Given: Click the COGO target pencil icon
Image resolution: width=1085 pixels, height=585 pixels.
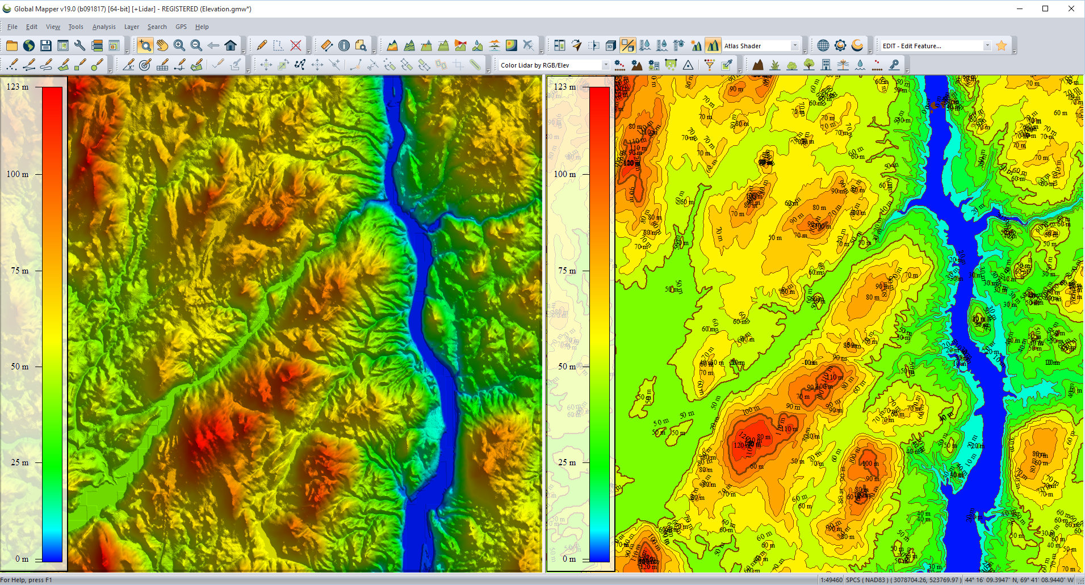Looking at the screenshot, I should pos(145,65).
